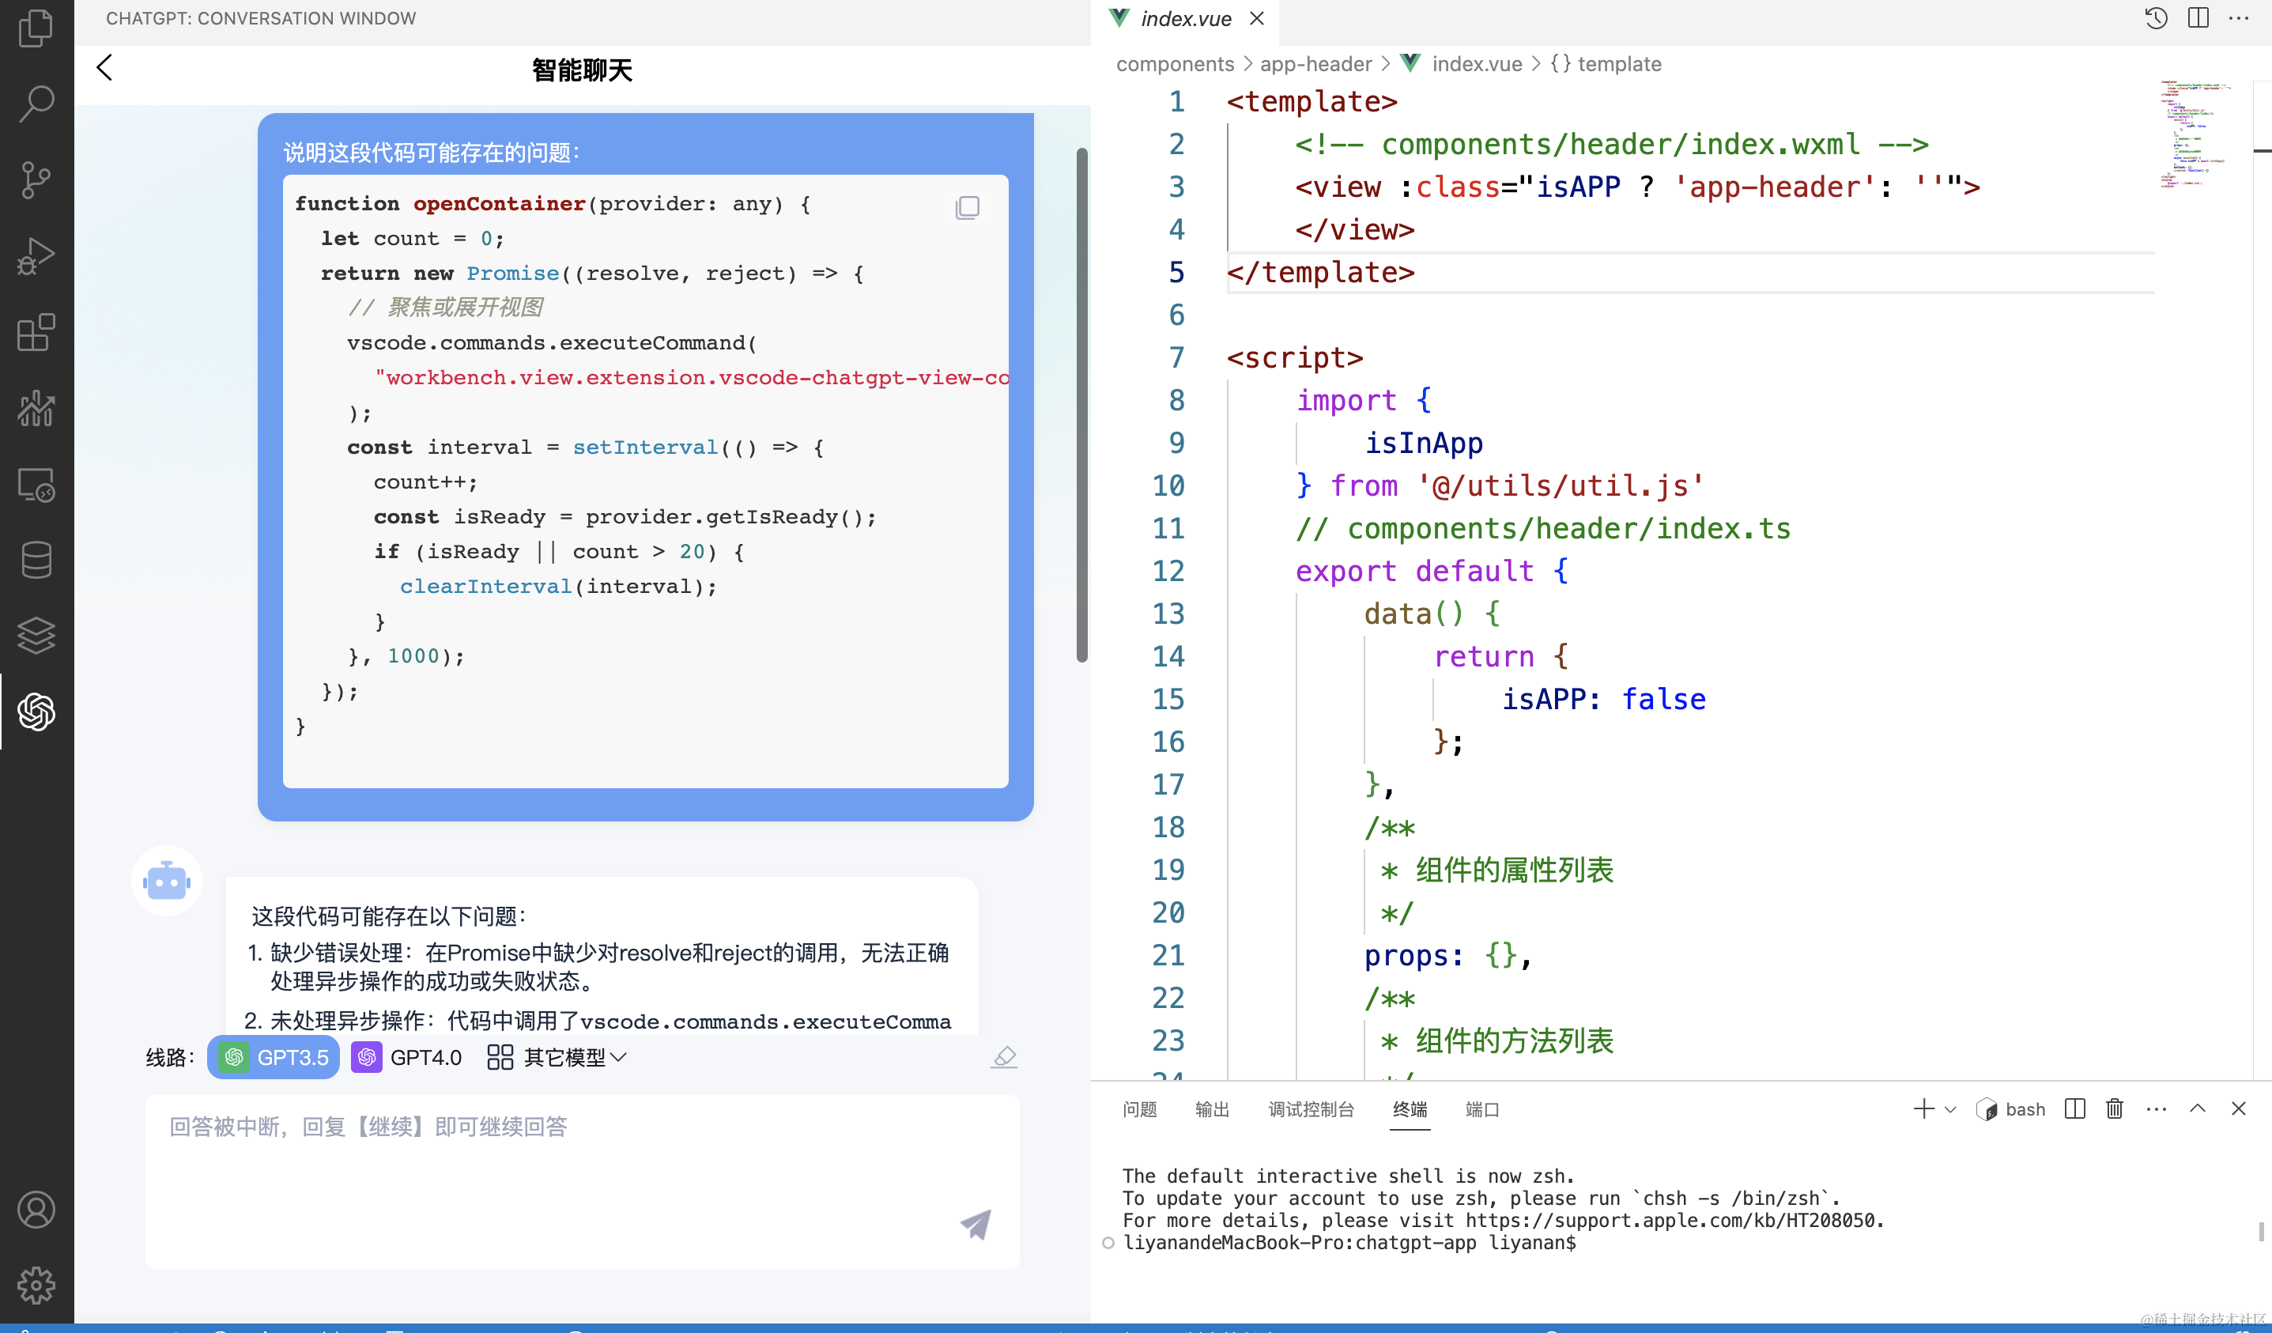Image resolution: width=2272 pixels, height=1333 pixels.
Task: Open the editor timeline history icon
Action: pyautogui.click(x=2156, y=18)
